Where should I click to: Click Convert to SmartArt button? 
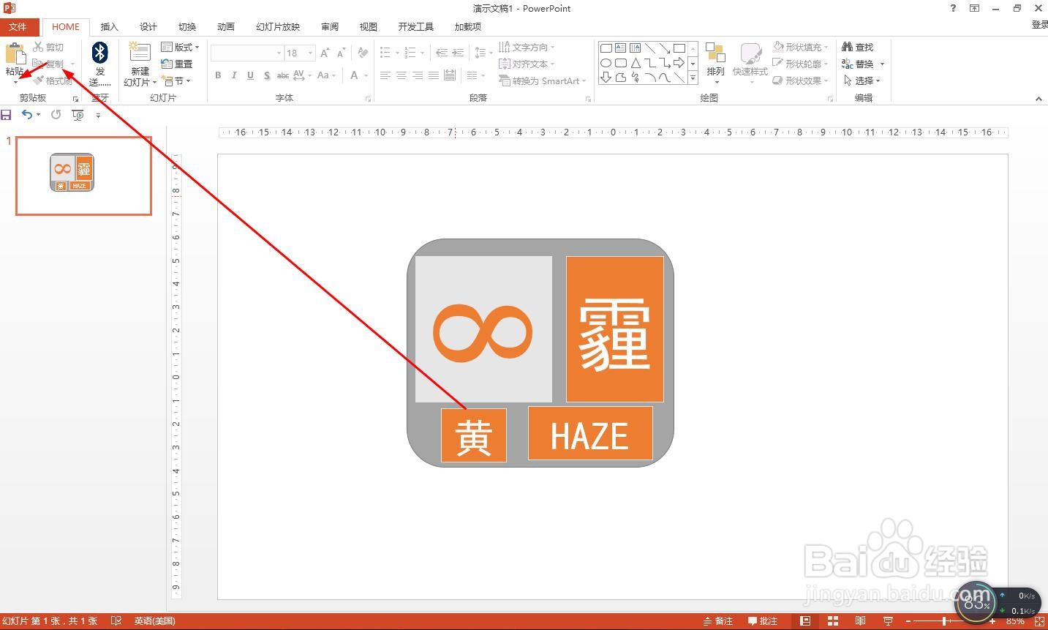coord(543,80)
